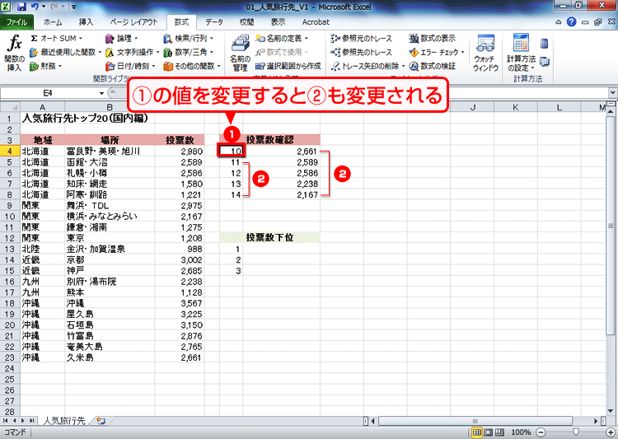Click the zoom slider handle
Viewport: 618px width, 439px height.
[576, 432]
